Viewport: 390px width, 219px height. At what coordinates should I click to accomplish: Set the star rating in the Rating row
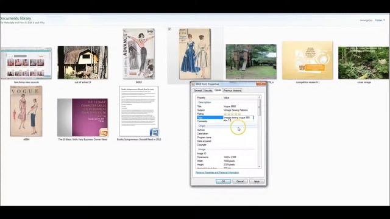tap(232, 114)
